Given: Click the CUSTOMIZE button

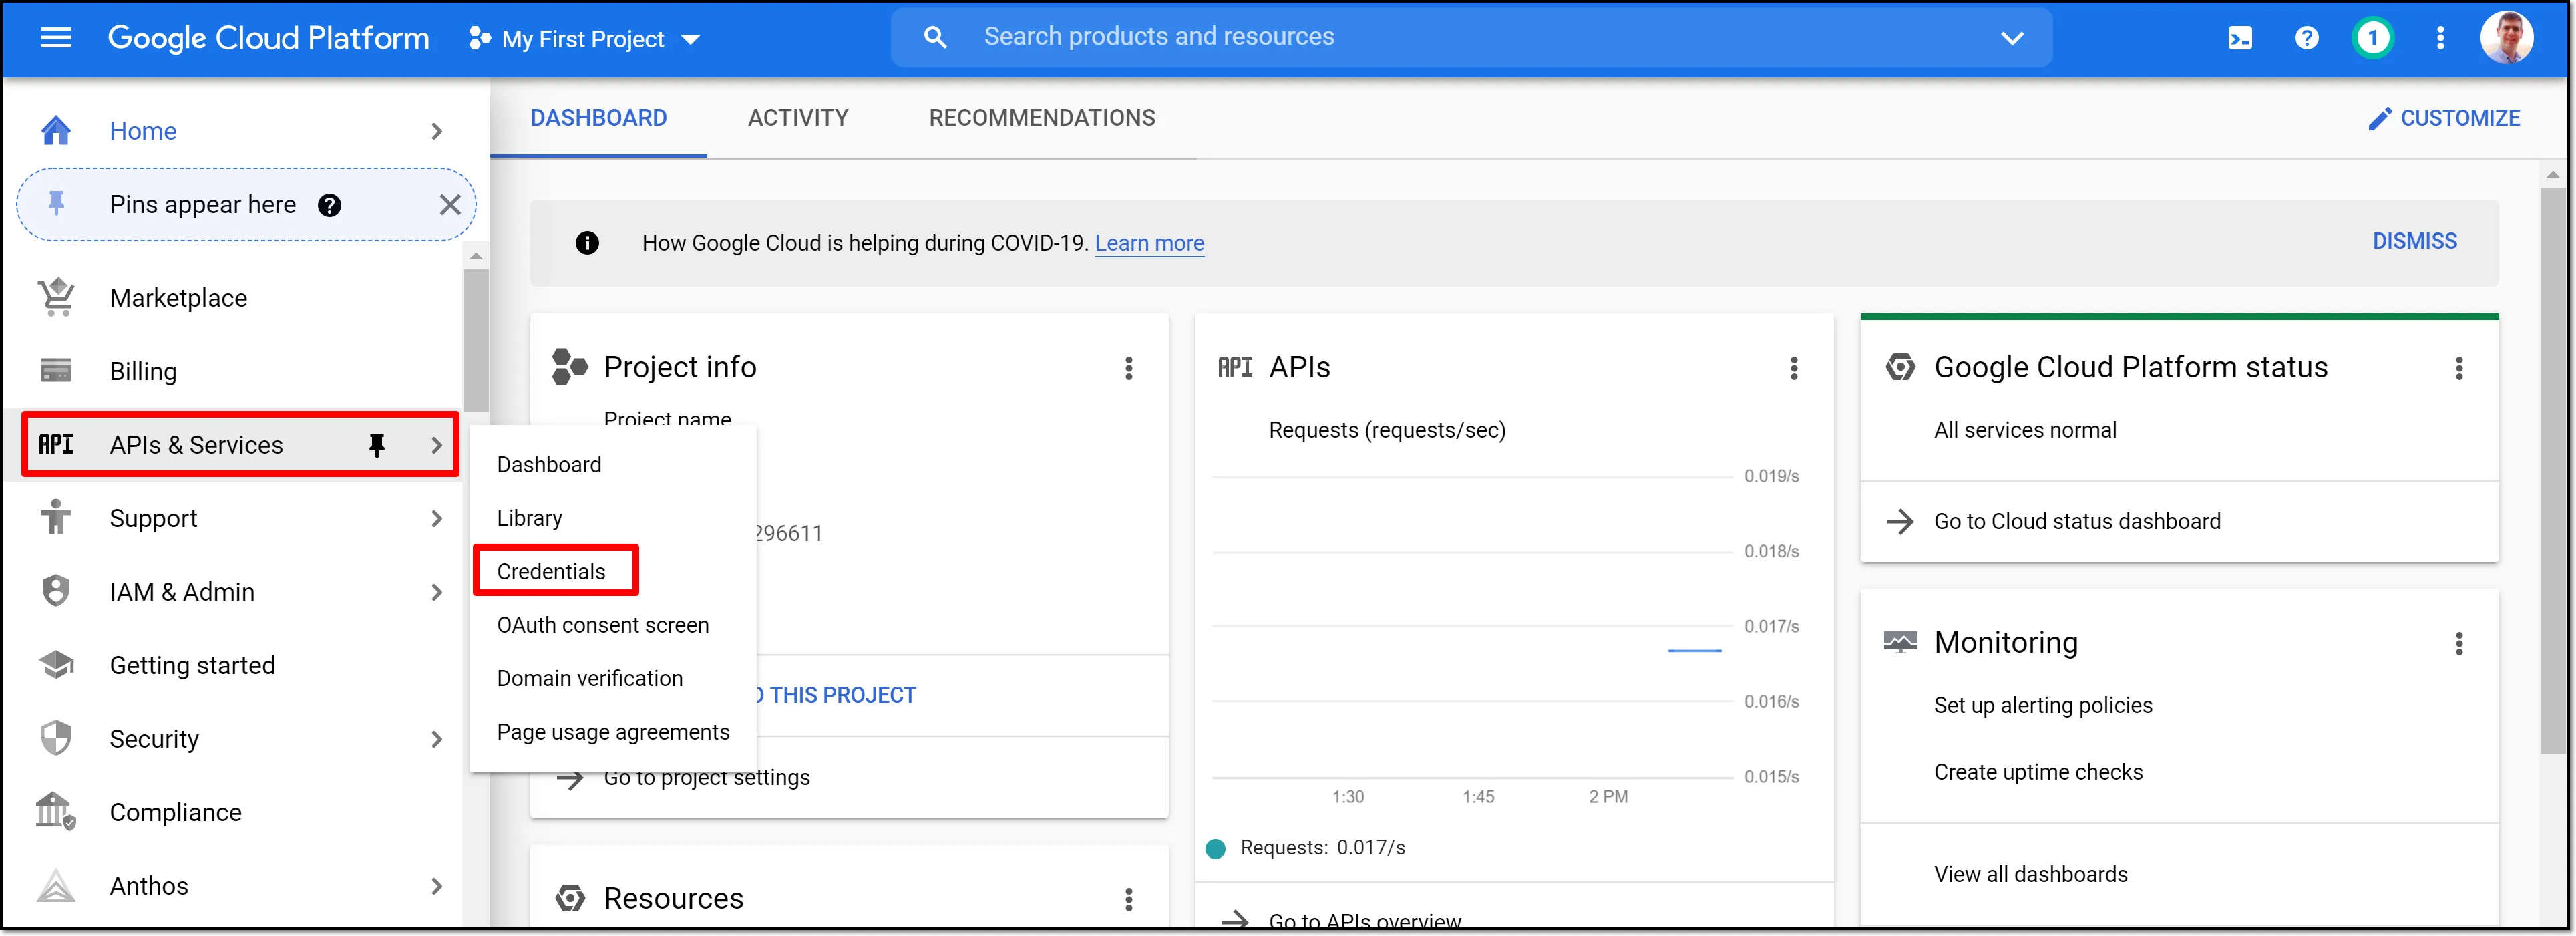Looking at the screenshot, I should click(x=2444, y=118).
